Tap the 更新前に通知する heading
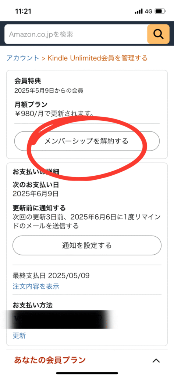This screenshot has height=378, width=174. coord(39,208)
